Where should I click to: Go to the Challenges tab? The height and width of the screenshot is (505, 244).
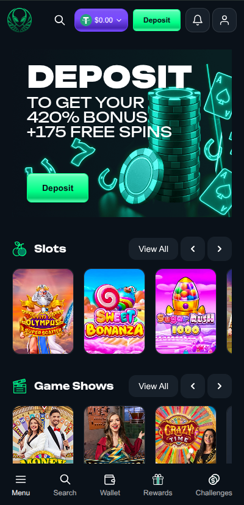(x=213, y=485)
